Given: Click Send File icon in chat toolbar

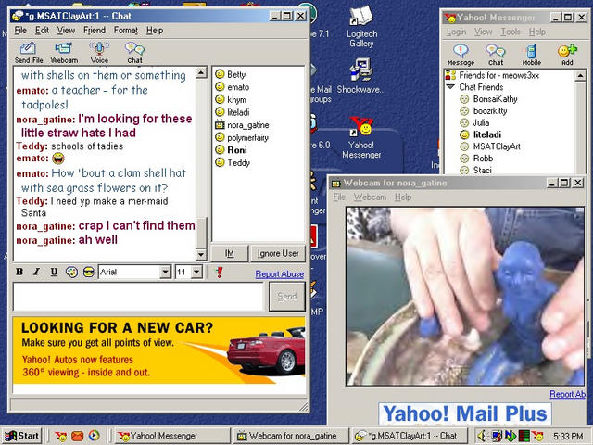Looking at the screenshot, I should coord(29,52).
